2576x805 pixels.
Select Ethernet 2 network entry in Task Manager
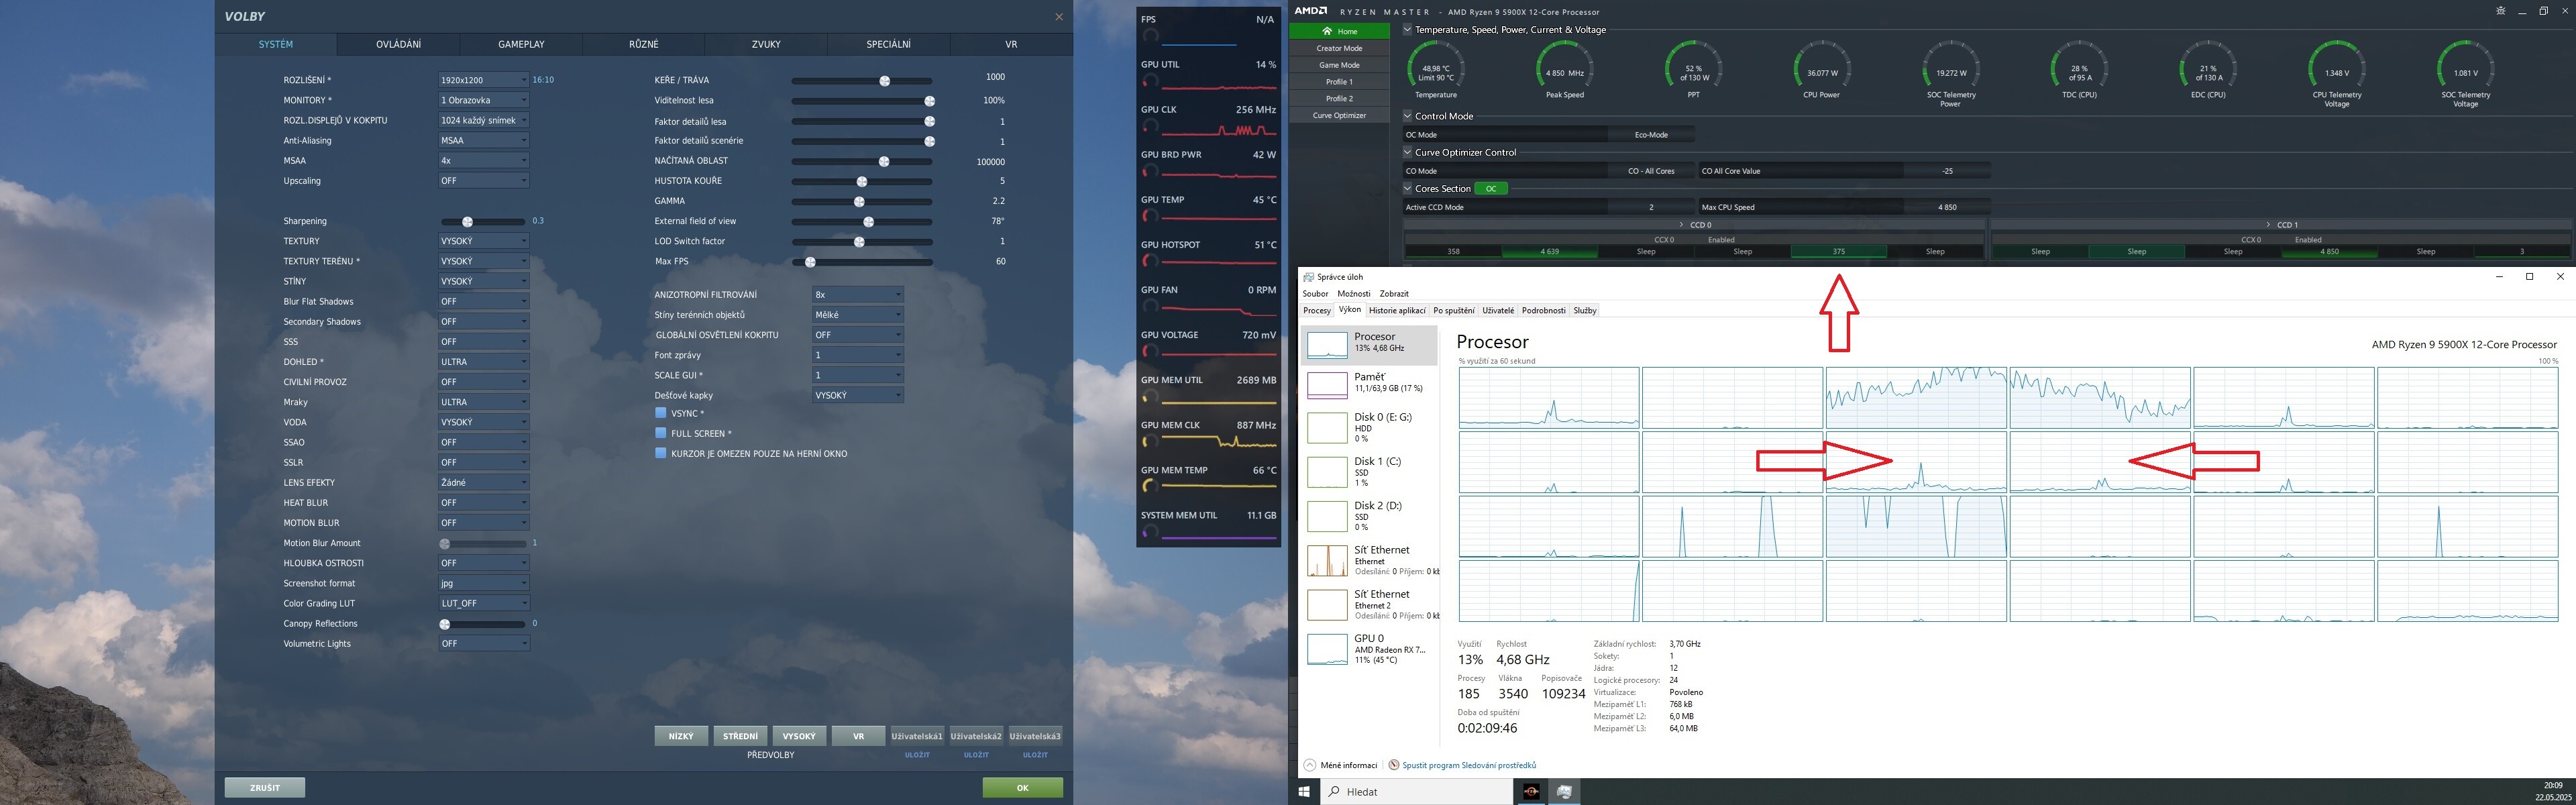1369,604
